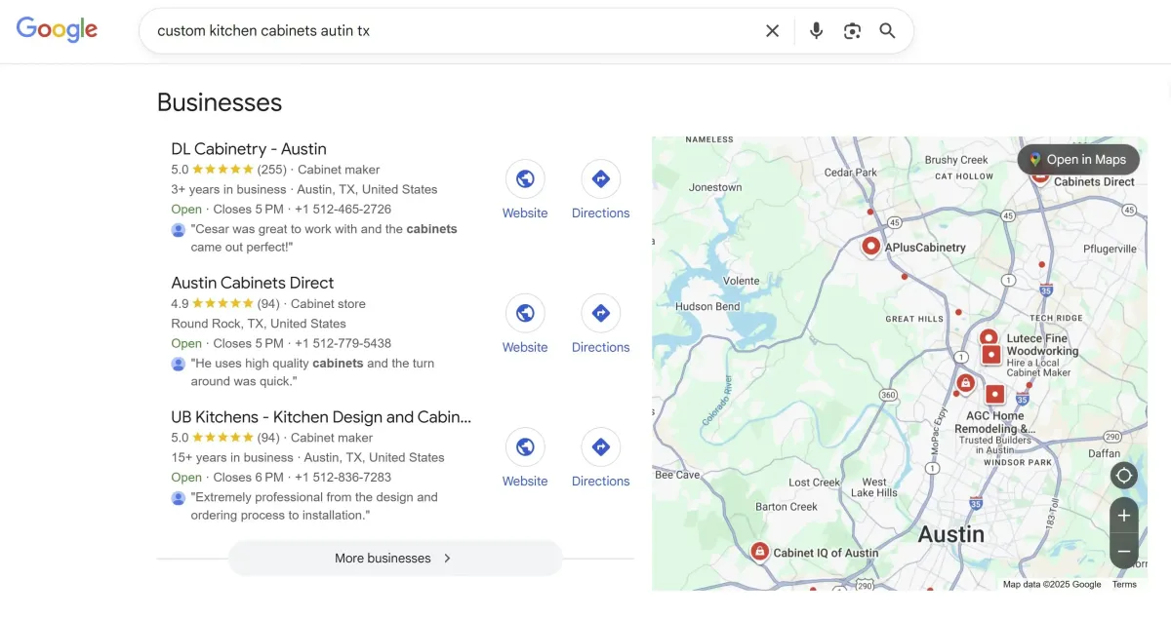
Task: Click Website label for Austin Cabinets Direct
Action: tap(525, 347)
